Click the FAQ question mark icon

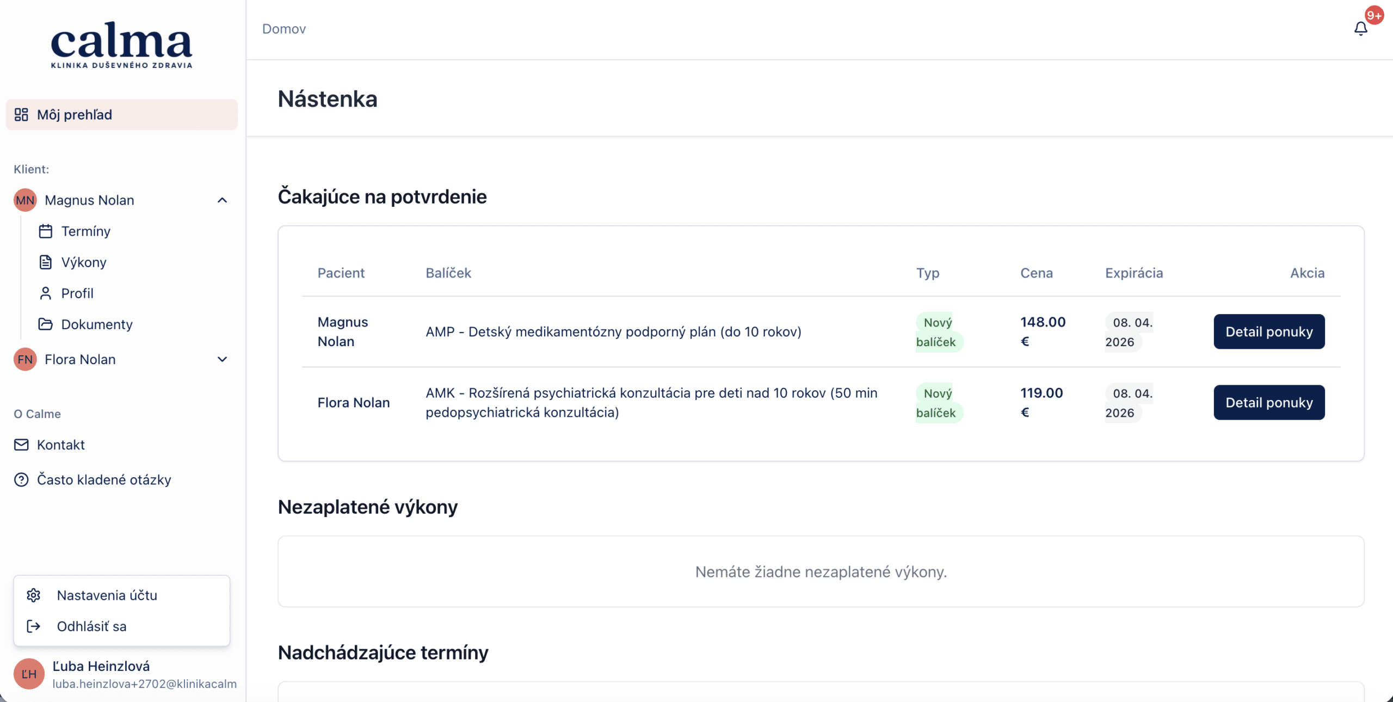[x=21, y=479]
